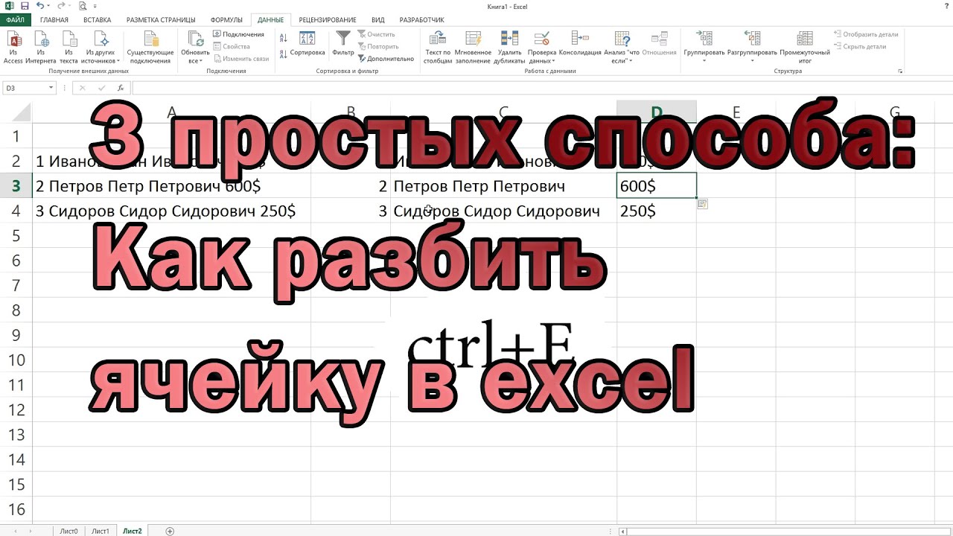Save workbook via quick access icon
The width and height of the screenshot is (953, 536).
coord(25,5)
